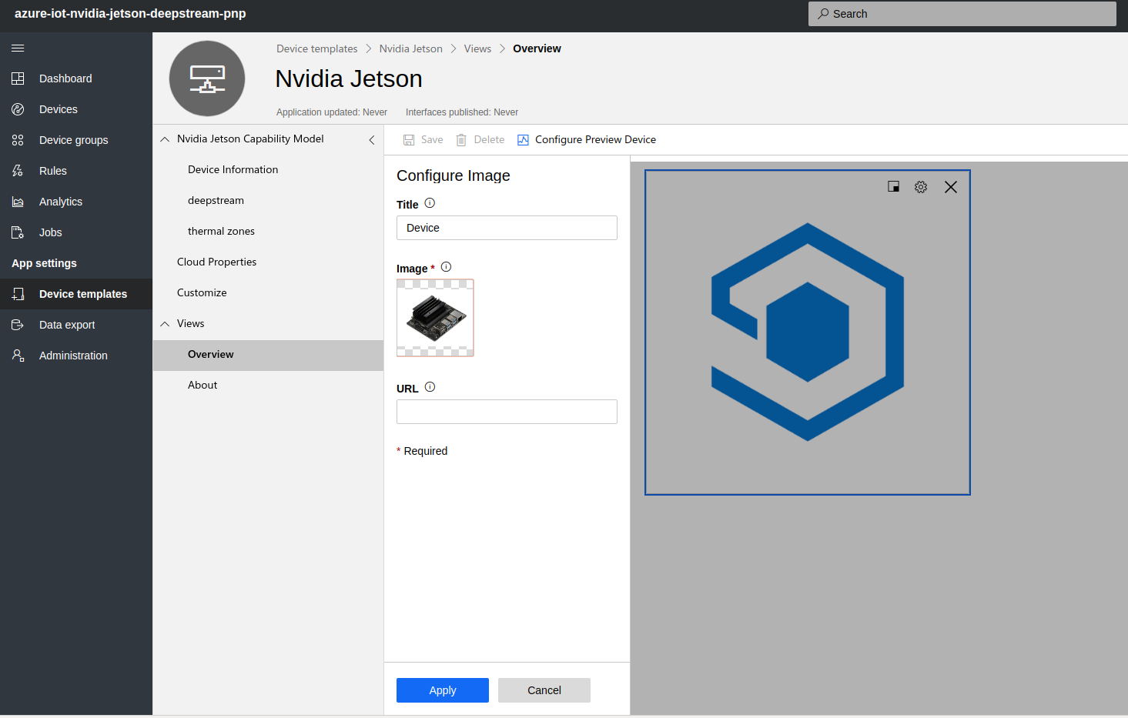Screen dimensions: 1128x718
Task: Click Configure Preview Device
Action: (587, 140)
